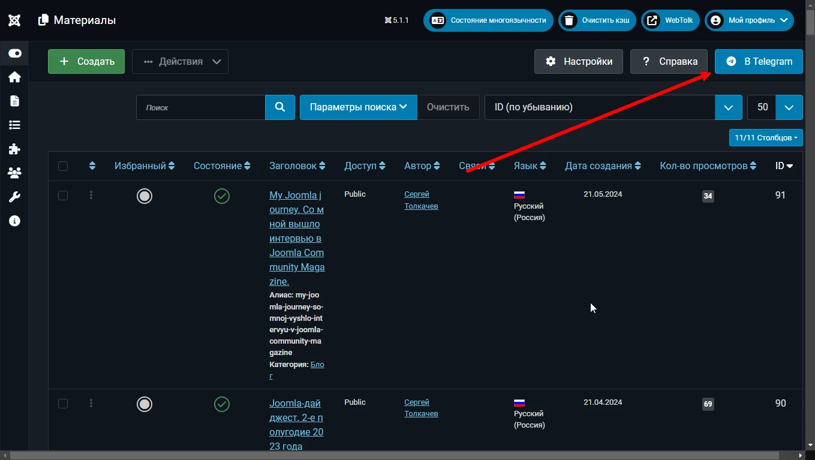
Task: Open the puzzle-piece components icon in sidebar
Action: click(x=14, y=149)
